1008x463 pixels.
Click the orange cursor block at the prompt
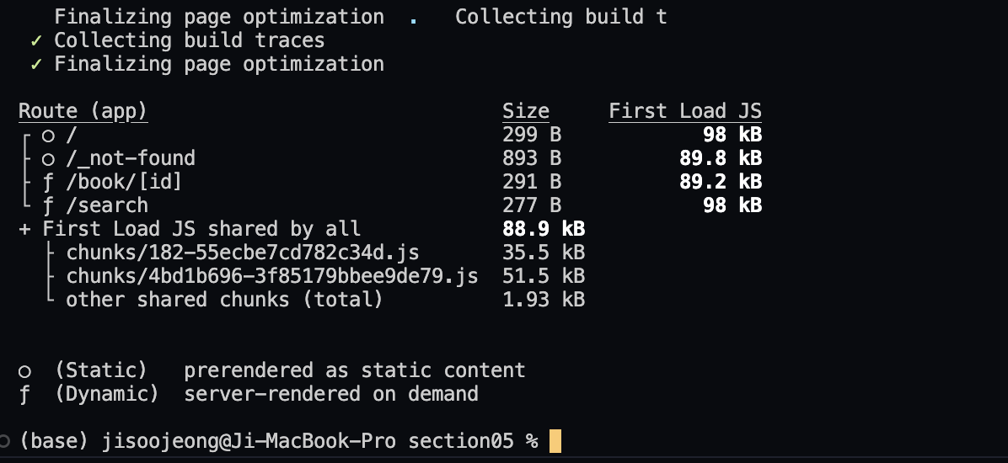[x=555, y=442]
